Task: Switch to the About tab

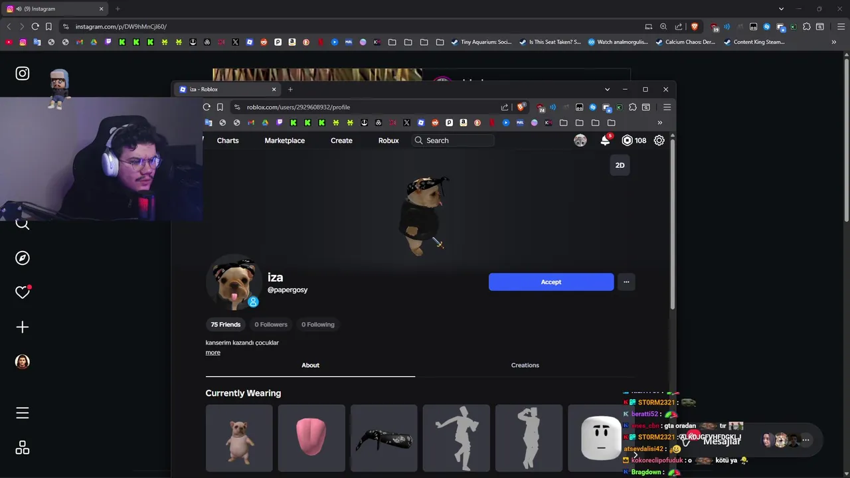Action: (x=310, y=365)
